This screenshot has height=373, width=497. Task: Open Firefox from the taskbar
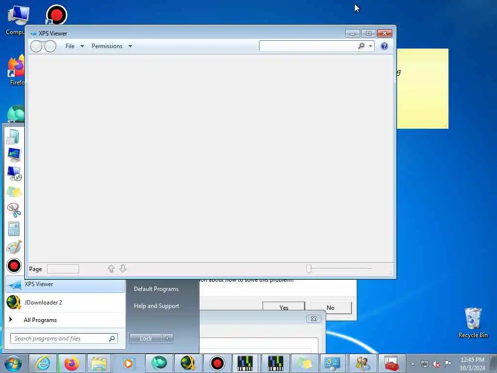tap(72, 363)
